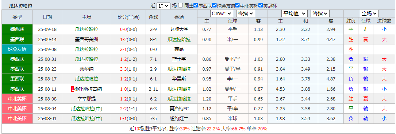Click the 大率 66.7% summary value
The image size is (396, 134).
[239, 129]
